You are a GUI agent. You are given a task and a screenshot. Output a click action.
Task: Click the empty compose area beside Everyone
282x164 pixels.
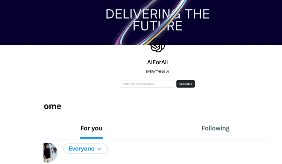click(x=189, y=151)
